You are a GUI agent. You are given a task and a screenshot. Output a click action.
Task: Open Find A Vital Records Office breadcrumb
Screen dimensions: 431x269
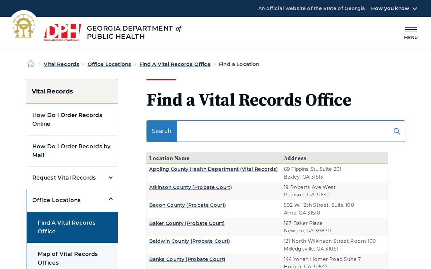click(x=175, y=64)
